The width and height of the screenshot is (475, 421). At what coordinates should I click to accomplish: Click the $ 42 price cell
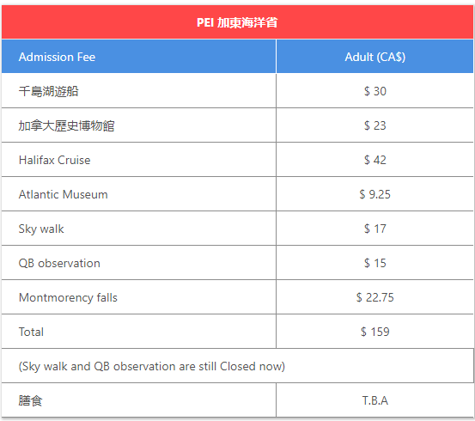pos(375,160)
